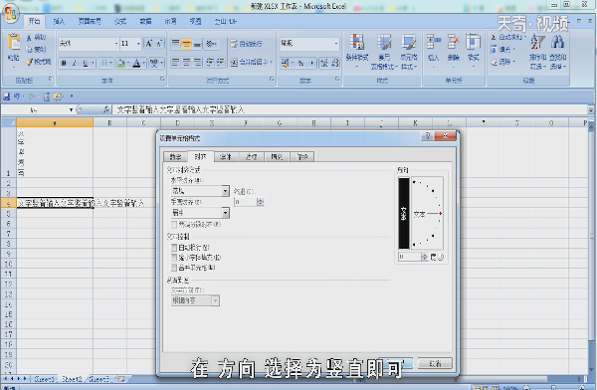Toggle Underline formatting in ribbon

[x=85, y=63]
